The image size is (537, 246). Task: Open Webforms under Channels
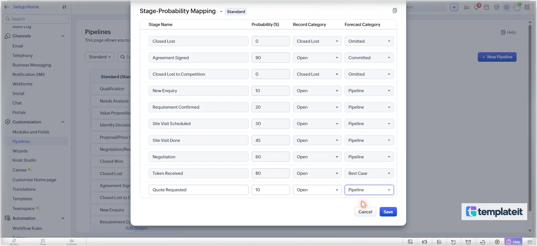point(22,84)
